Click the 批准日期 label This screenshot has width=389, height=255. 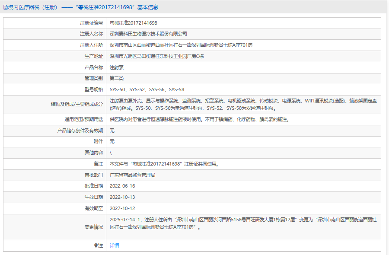93,186
